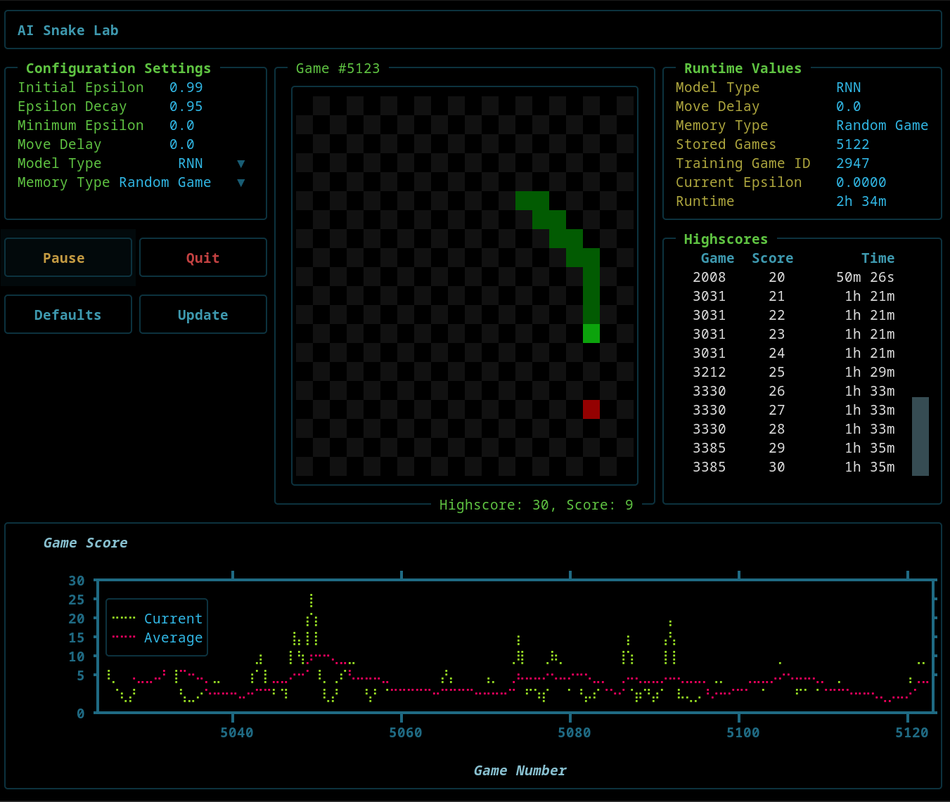
Task: Click the Game Score chart title
Action: (85, 543)
